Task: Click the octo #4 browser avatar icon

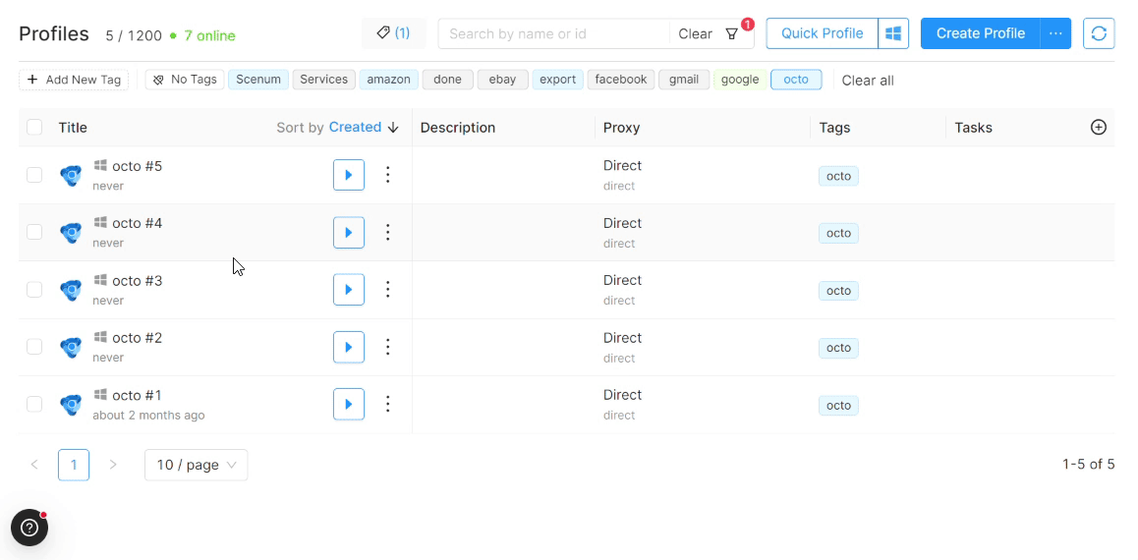Action: click(x=71, y=233)
